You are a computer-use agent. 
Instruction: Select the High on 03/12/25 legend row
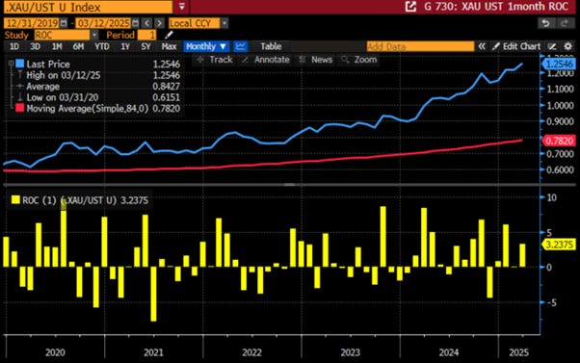coord(99,75)
